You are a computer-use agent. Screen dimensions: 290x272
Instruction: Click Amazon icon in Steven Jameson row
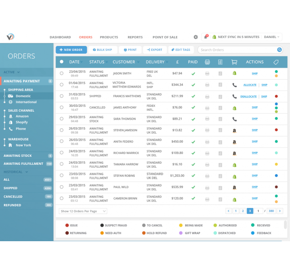pos(234,130)
